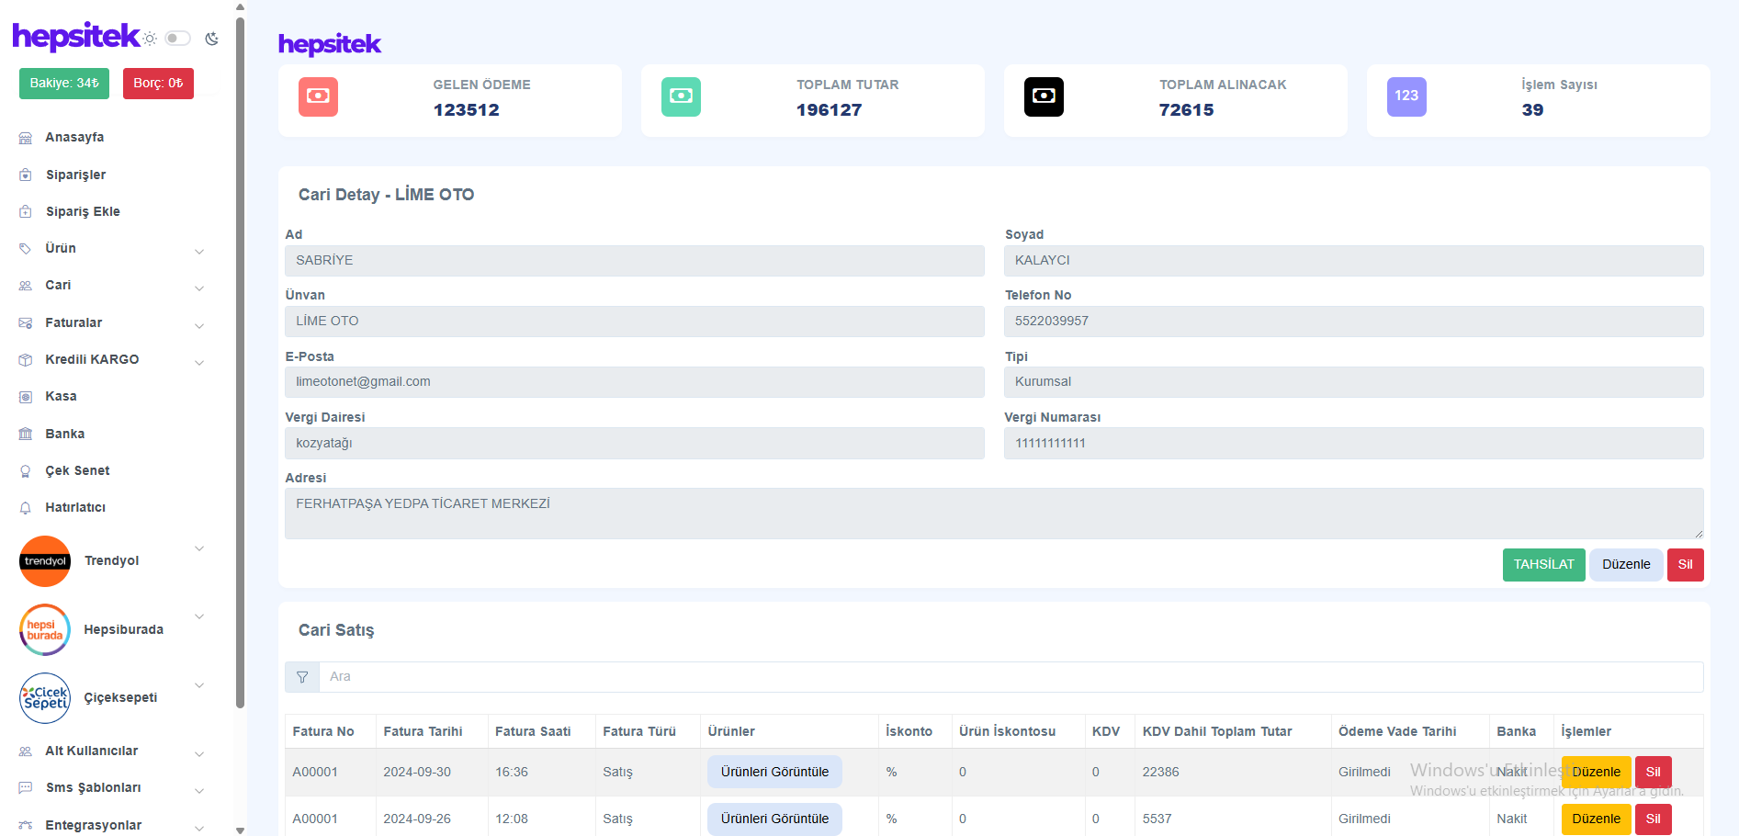Click the black Toplam Alınacak money icon
Screen dimensions: 1739x836
point(1044,96)
